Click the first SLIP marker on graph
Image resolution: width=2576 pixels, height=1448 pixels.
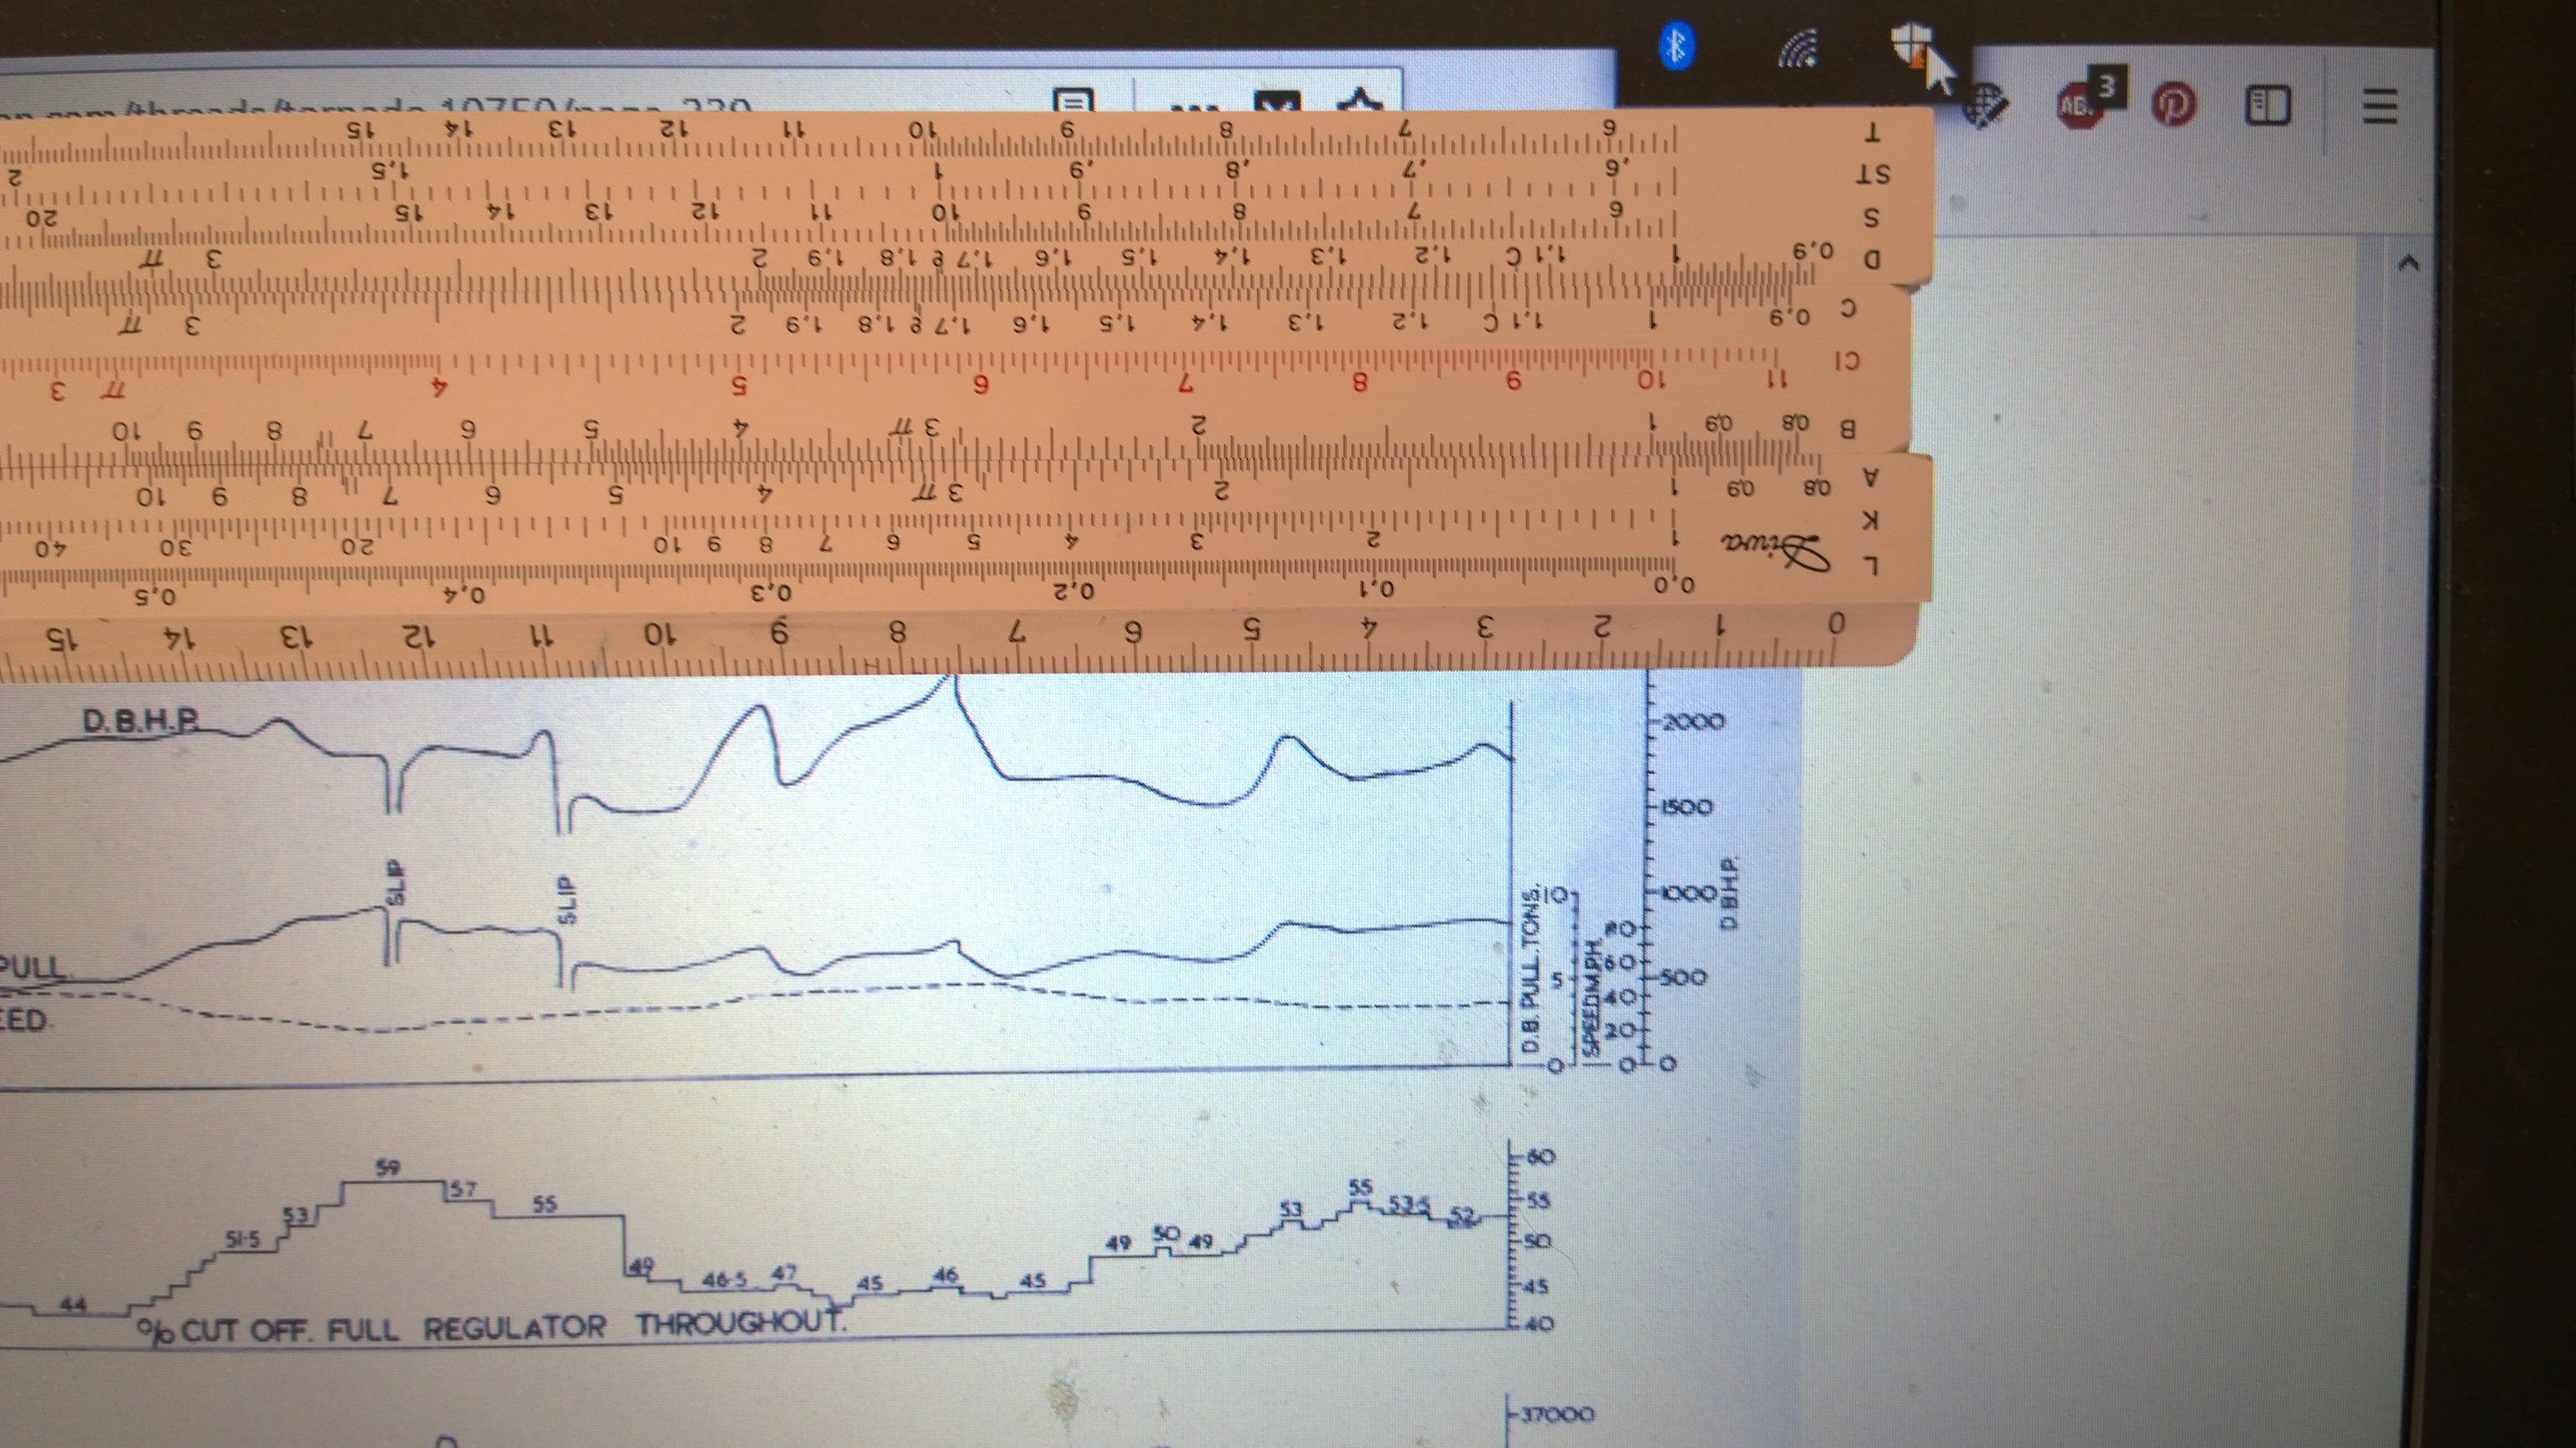point(397,883)
